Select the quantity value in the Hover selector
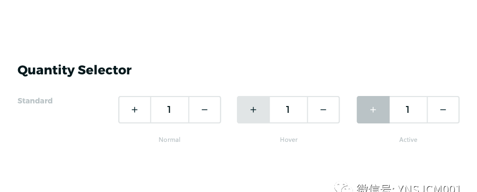 (288, 110)
